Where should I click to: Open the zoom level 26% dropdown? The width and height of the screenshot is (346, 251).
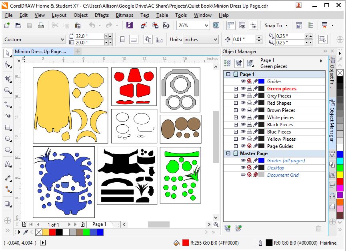206,26
